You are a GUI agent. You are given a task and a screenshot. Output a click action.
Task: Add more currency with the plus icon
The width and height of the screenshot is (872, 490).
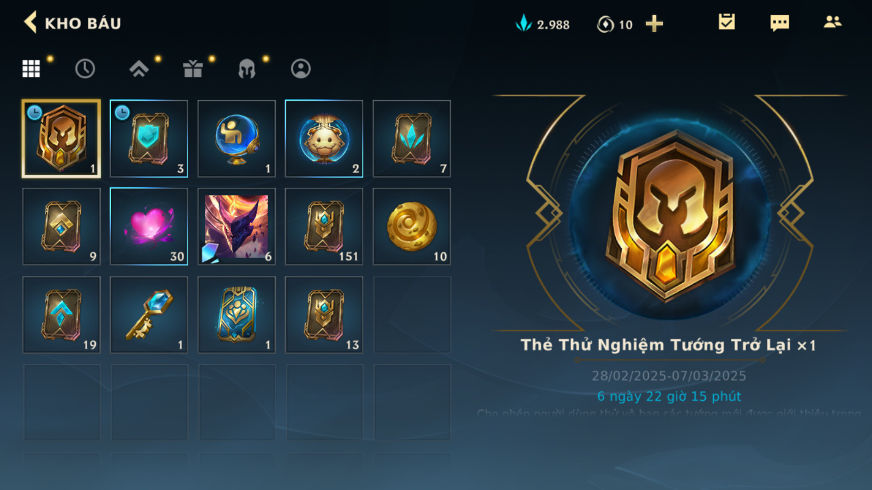(654, 24)
